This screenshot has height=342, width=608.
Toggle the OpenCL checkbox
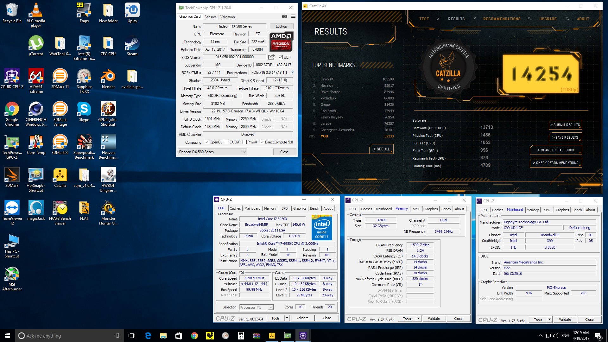(207, 142)
